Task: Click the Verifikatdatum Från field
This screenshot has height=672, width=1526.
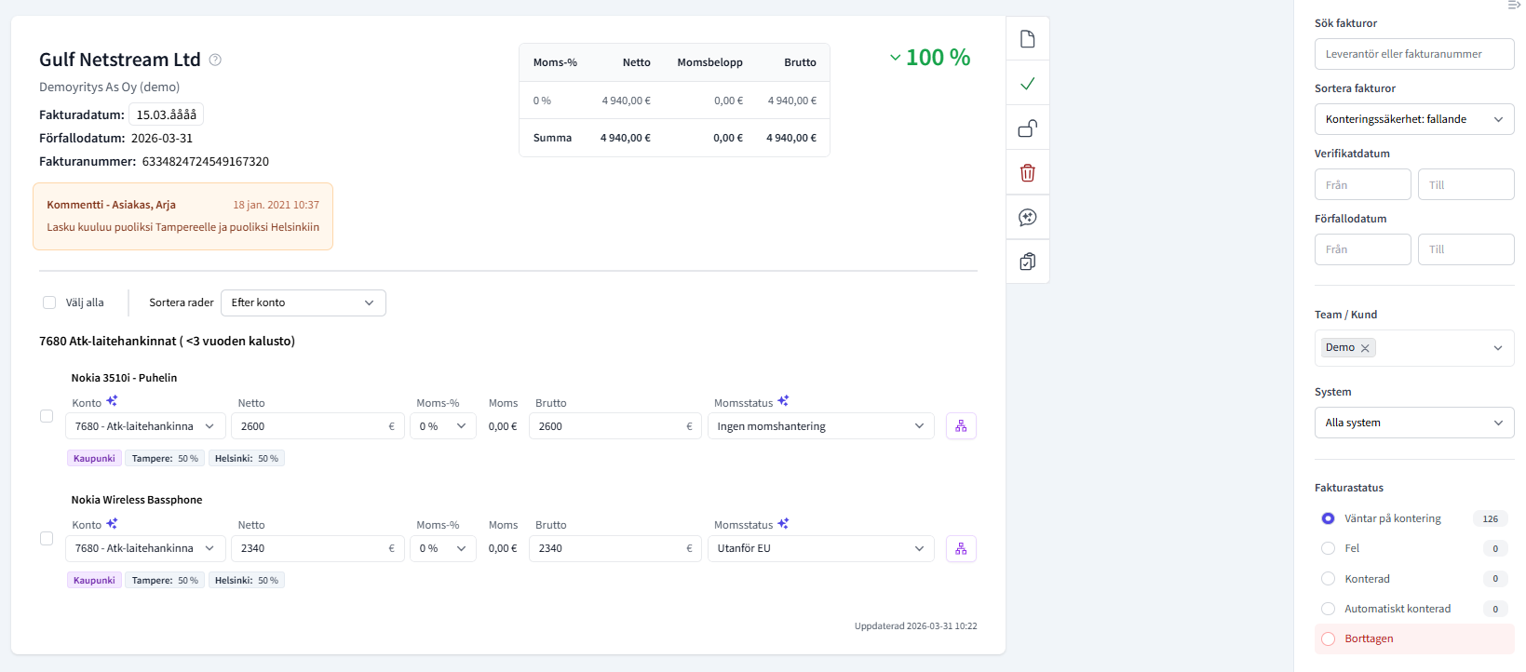Action: [x=1363, y=184]
